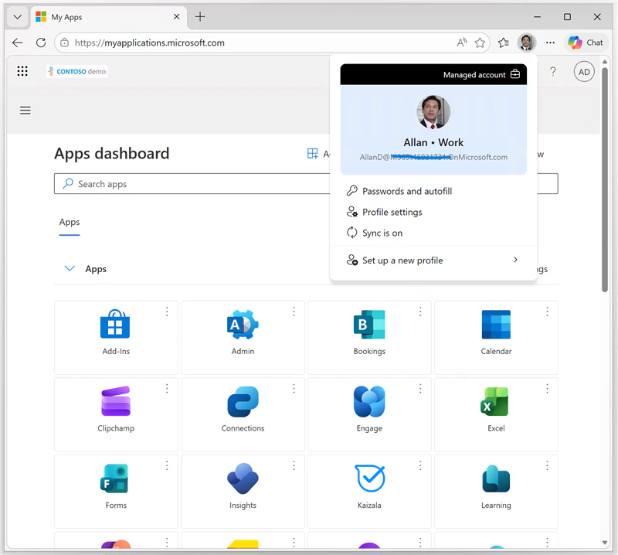
Task: Click the hamburger navigation menu icon
Action: (x=25, y=111)
